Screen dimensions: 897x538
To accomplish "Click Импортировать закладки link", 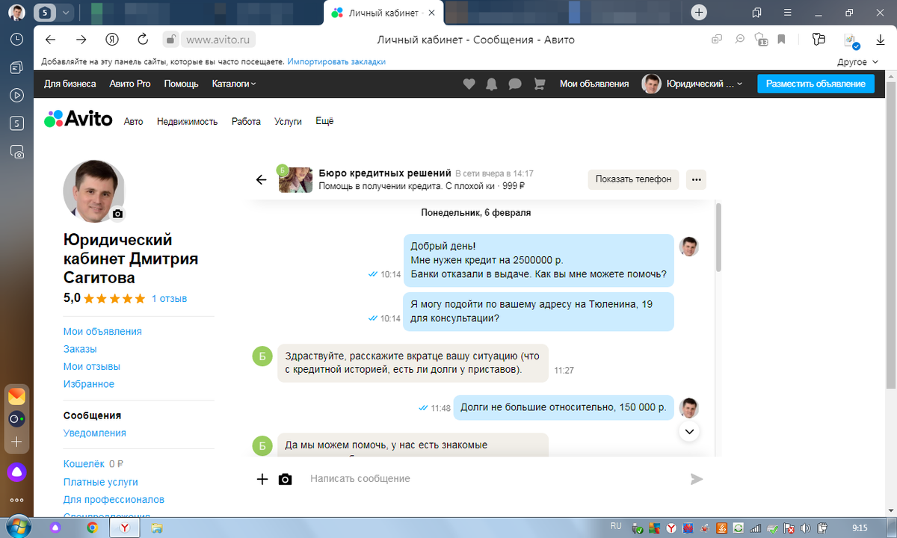I will point(336,62).
